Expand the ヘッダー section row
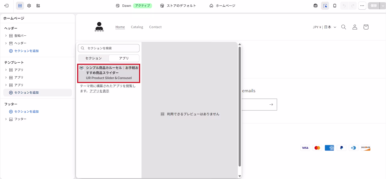The height and width of the screenshot is (179, 386). (x=6, y=43)
